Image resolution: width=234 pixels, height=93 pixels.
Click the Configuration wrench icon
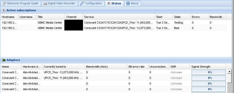[x=82, y=3]
